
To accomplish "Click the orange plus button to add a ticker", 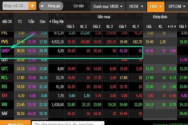I will [x=33, y=6].
